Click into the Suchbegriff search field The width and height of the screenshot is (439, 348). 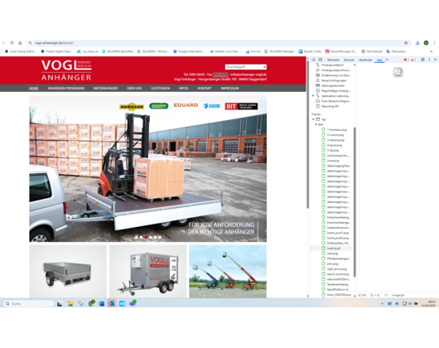pyautogui.click(x=245, y=67)
